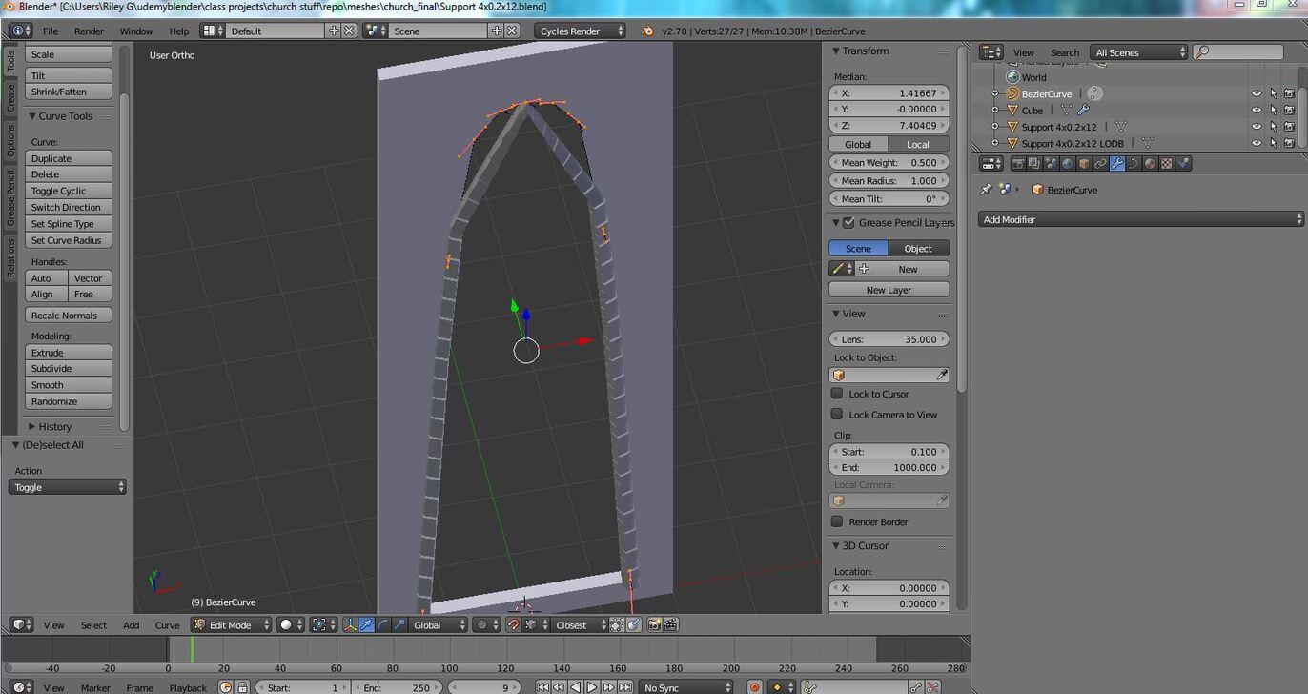The width and height of the screenshot is (1308, 694).
Task: Click the Subdivide button
Action: point(68,369)
